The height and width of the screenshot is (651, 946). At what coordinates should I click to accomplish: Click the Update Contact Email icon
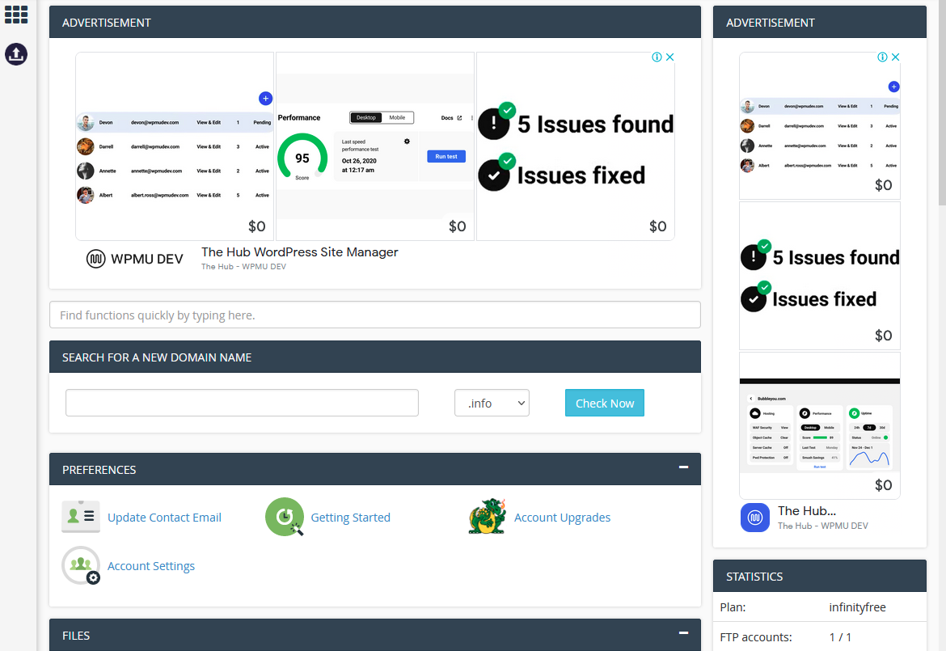81,517
